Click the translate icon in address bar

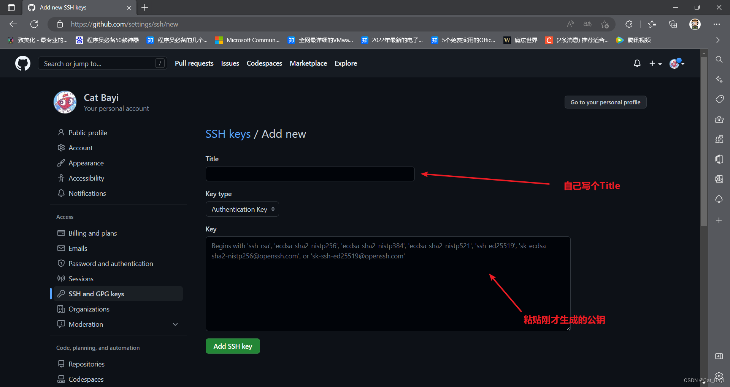(x=587, y=24)
